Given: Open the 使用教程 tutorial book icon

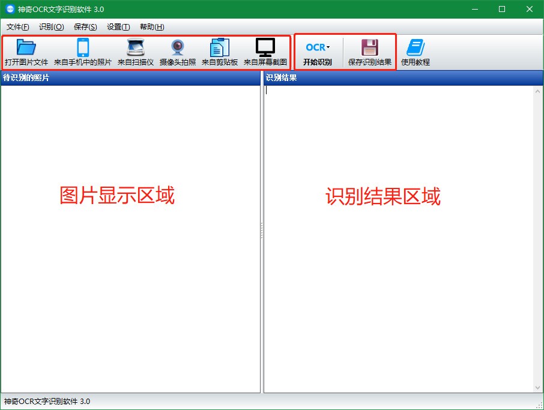Looking at the screenshot, I should tap(416, 52).
